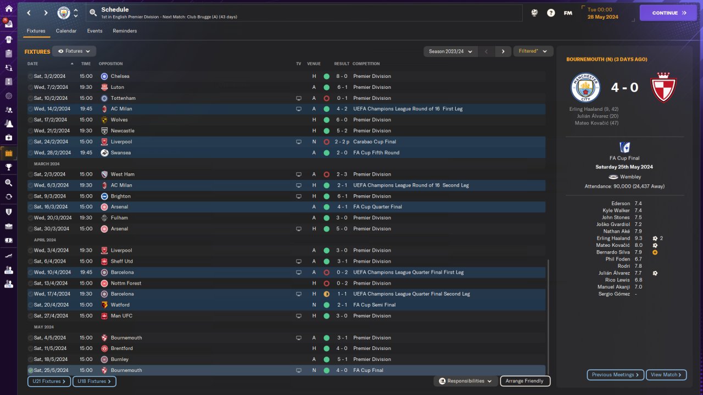Open the Finances banknote icon in sidebar
This screenshot has width=703, height=395.
8,240
